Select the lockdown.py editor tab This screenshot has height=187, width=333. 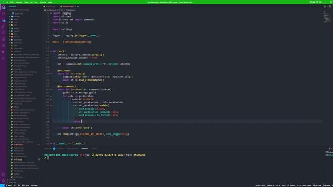click(x=69, y=7)
